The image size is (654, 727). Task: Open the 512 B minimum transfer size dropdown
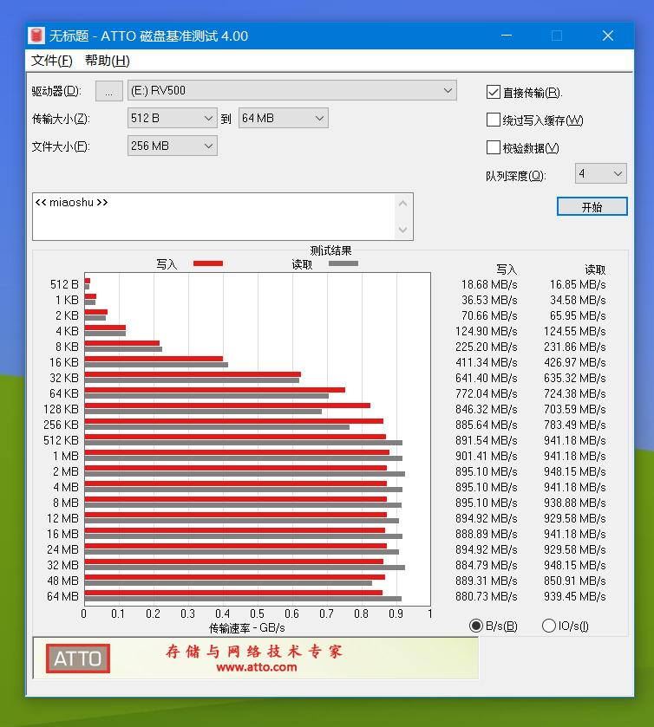point(173,118)
